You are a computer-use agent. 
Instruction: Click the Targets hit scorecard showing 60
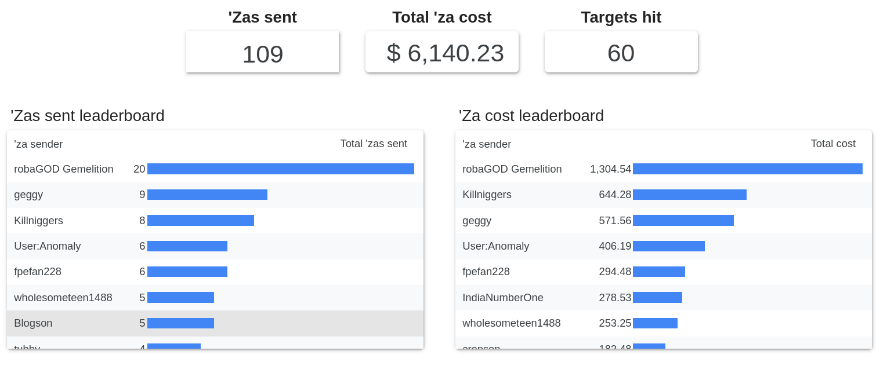tap(621, 53)
